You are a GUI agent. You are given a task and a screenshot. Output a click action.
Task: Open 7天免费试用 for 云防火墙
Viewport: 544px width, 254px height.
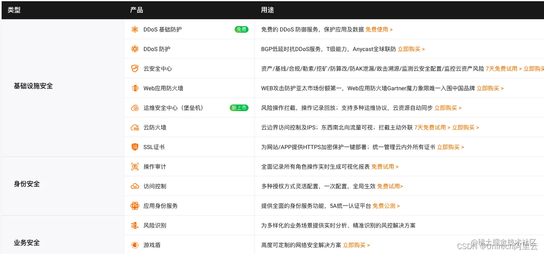pos(431,127)
